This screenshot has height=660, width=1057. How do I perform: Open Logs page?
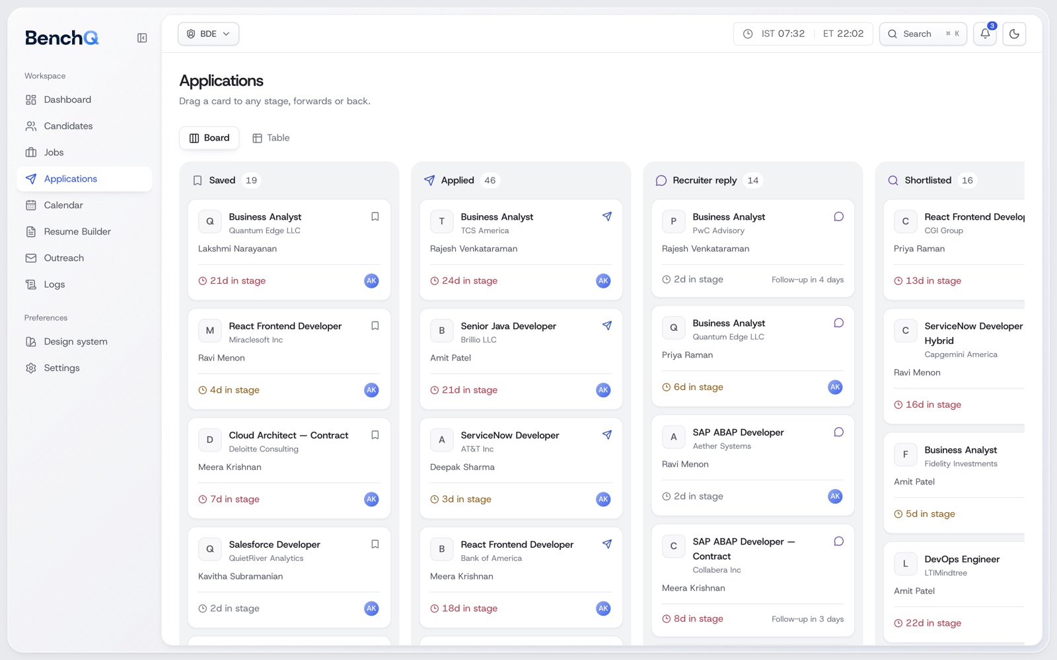85,284
